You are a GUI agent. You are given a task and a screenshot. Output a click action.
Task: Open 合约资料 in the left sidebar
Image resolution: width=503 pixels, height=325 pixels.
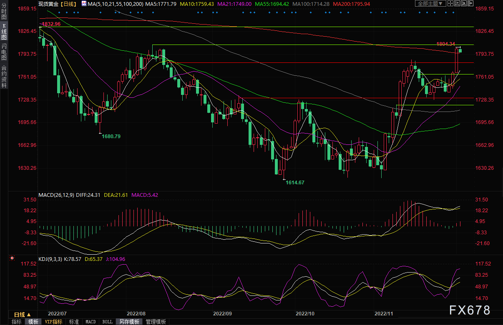pyautogui.click(x=4, y=76)
